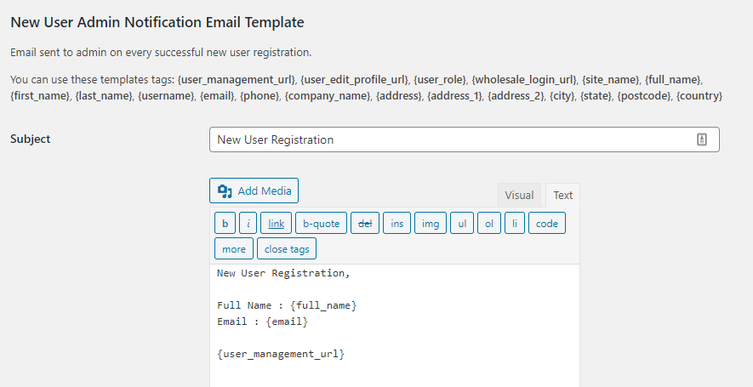Click the autofill icon in Subject field

(702, 139)
